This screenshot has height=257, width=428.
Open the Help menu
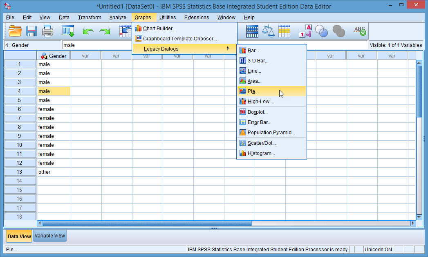coord(249,18)
